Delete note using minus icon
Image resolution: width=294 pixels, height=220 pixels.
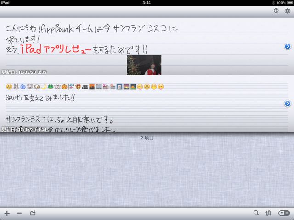[19, 213]
